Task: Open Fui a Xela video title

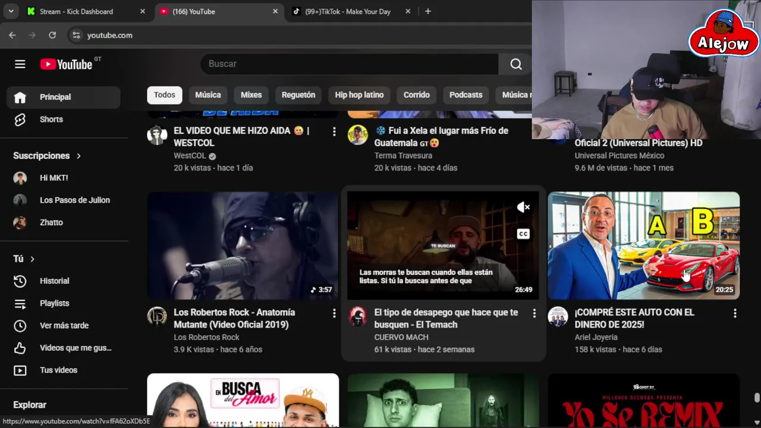Action: click(441, 137)
